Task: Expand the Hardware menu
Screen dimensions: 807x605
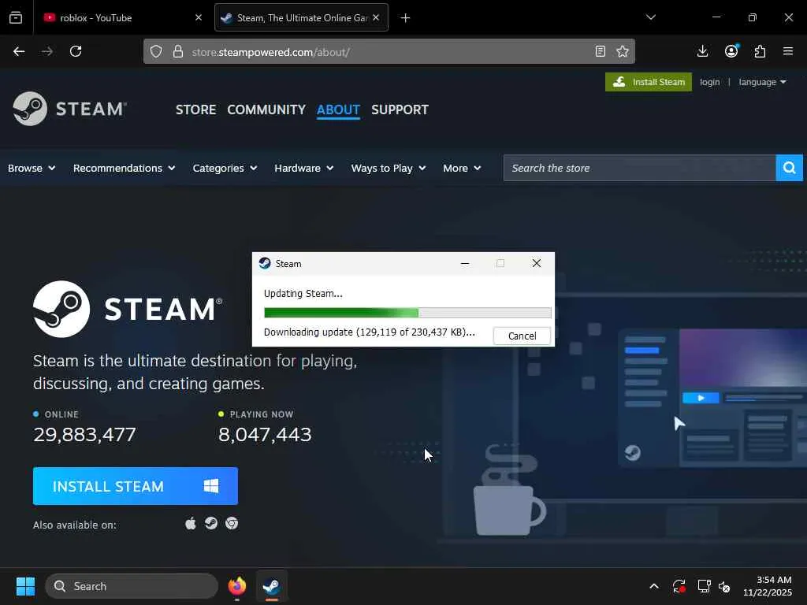Action: [303, 169]
